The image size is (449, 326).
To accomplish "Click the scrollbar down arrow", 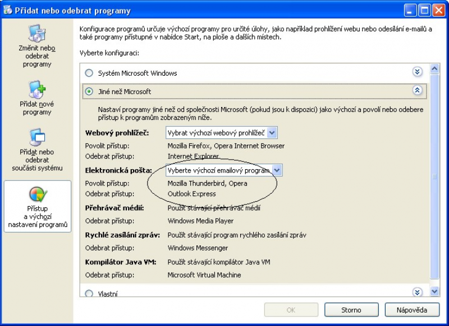I will pos(434,291).
